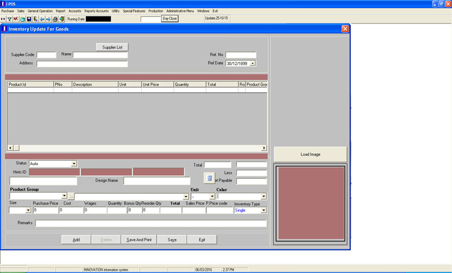Image resolution: width=452 pixels, height=273 pixels.
Task: Click the Quantity input field
Action: click(x=117, y=210)
